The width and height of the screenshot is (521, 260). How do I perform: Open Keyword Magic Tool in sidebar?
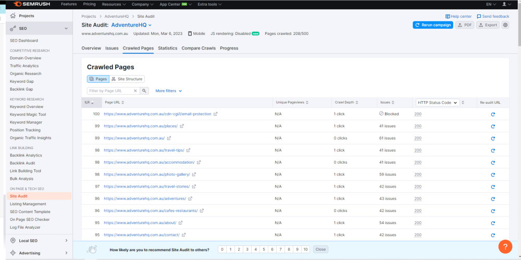coord(28,115)
